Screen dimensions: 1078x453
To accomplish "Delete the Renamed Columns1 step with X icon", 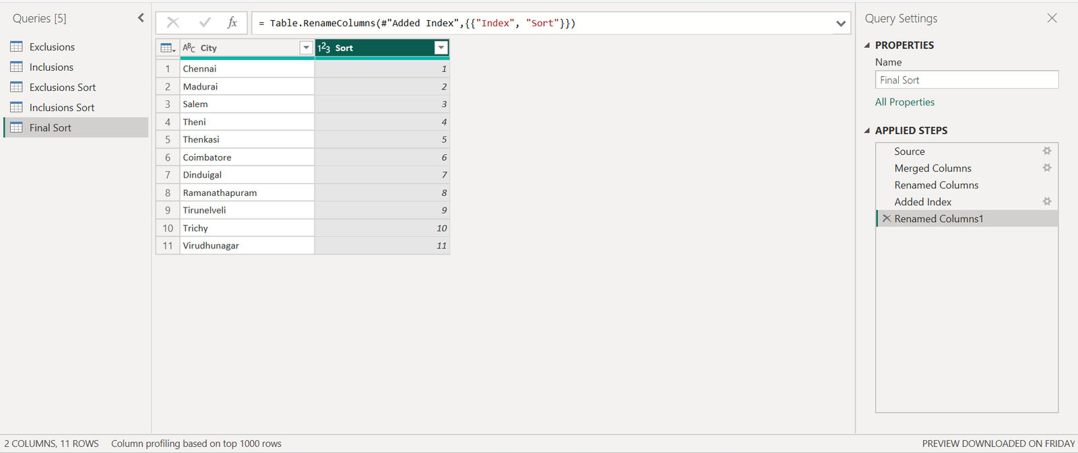I will pos(887,218).
